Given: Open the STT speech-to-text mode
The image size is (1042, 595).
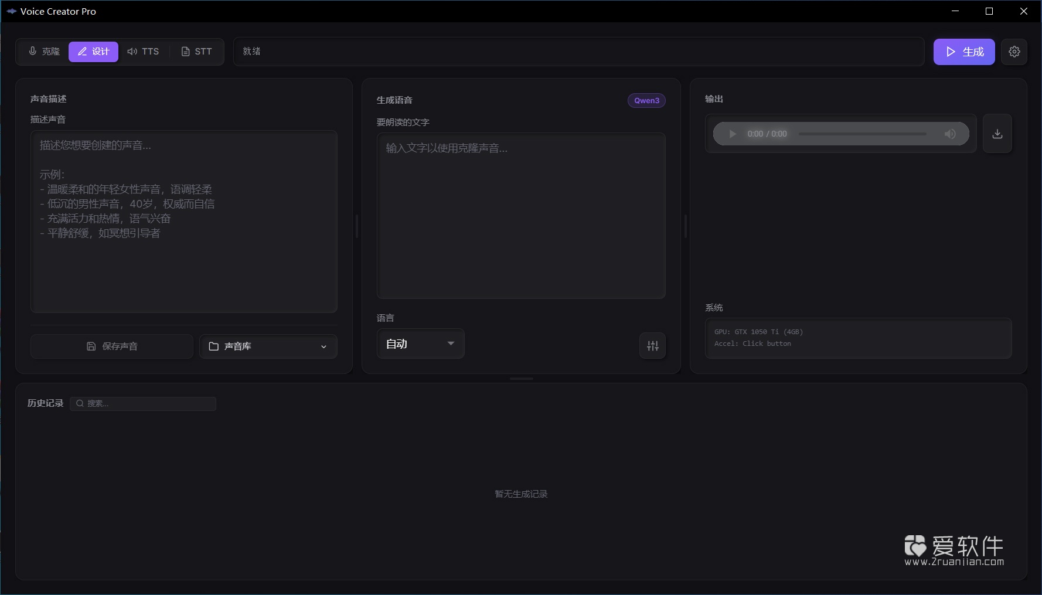Looking at the screenshot, I should (196, 52).
